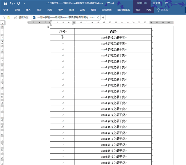Click the table move handle icon
The height and width of the screenshot is (165, 186).
click(49, 27)
